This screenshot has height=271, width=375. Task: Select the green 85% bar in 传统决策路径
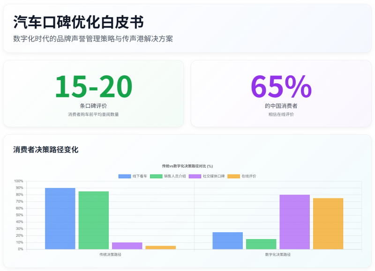pyautogui.click(x=94, y=220)
